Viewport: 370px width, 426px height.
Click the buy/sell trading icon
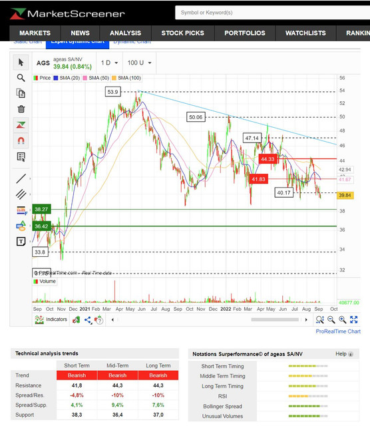tap(77, 319)
